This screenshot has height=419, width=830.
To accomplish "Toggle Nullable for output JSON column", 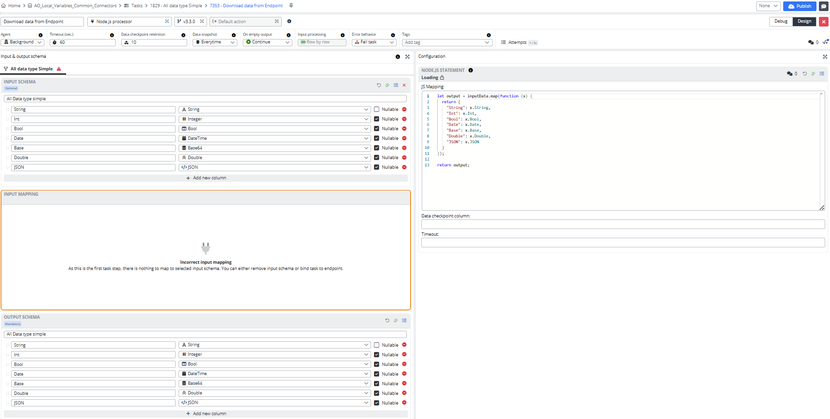I will tap(377, 403).
